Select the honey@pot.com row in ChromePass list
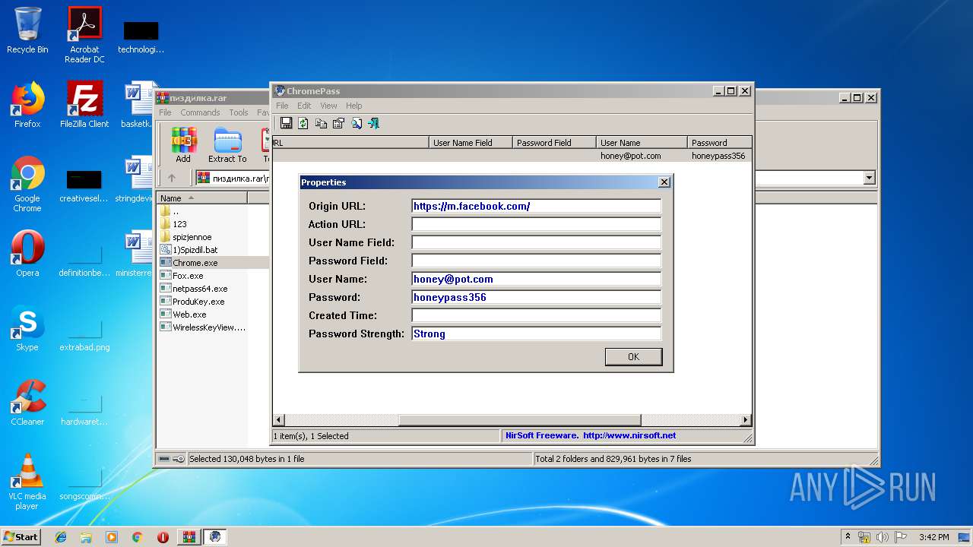973x547 pixels. point(512,156)
